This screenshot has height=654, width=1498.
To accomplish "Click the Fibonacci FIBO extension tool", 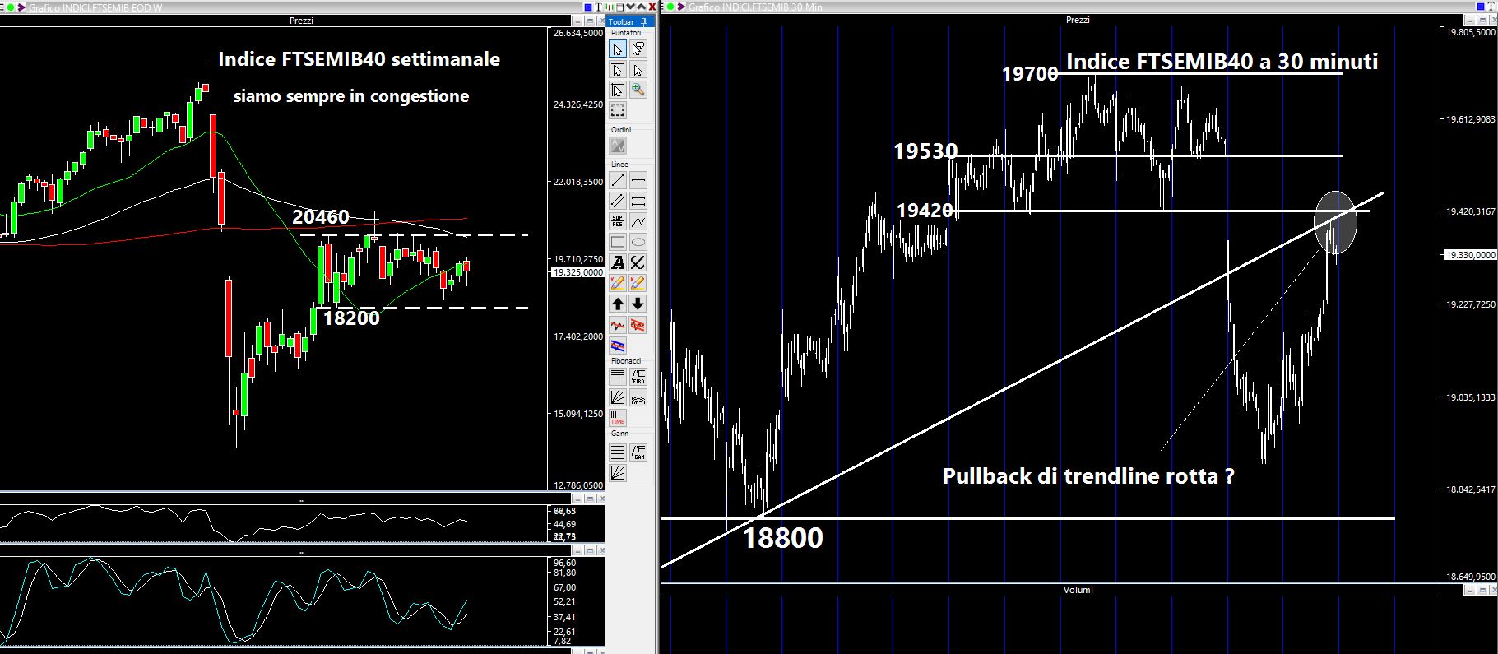I will click(x=638, y=377).
